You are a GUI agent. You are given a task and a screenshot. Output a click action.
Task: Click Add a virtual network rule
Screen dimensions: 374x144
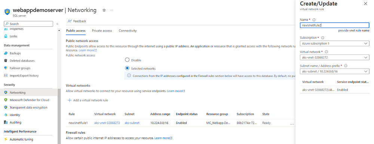click(x=88, y=100)
